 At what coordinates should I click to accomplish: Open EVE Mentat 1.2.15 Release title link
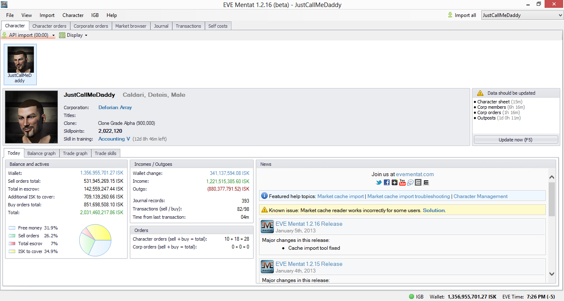(309, 264)
